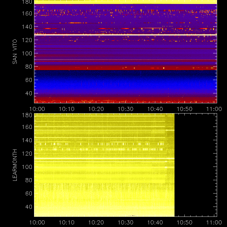Click the 10:40 time label under San Vito plot
This screenshot has width=227, height=227.
155,109
